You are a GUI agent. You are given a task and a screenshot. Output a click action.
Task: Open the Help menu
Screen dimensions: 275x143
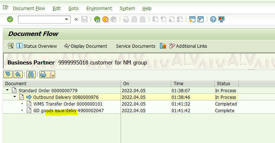pos(147,9)
